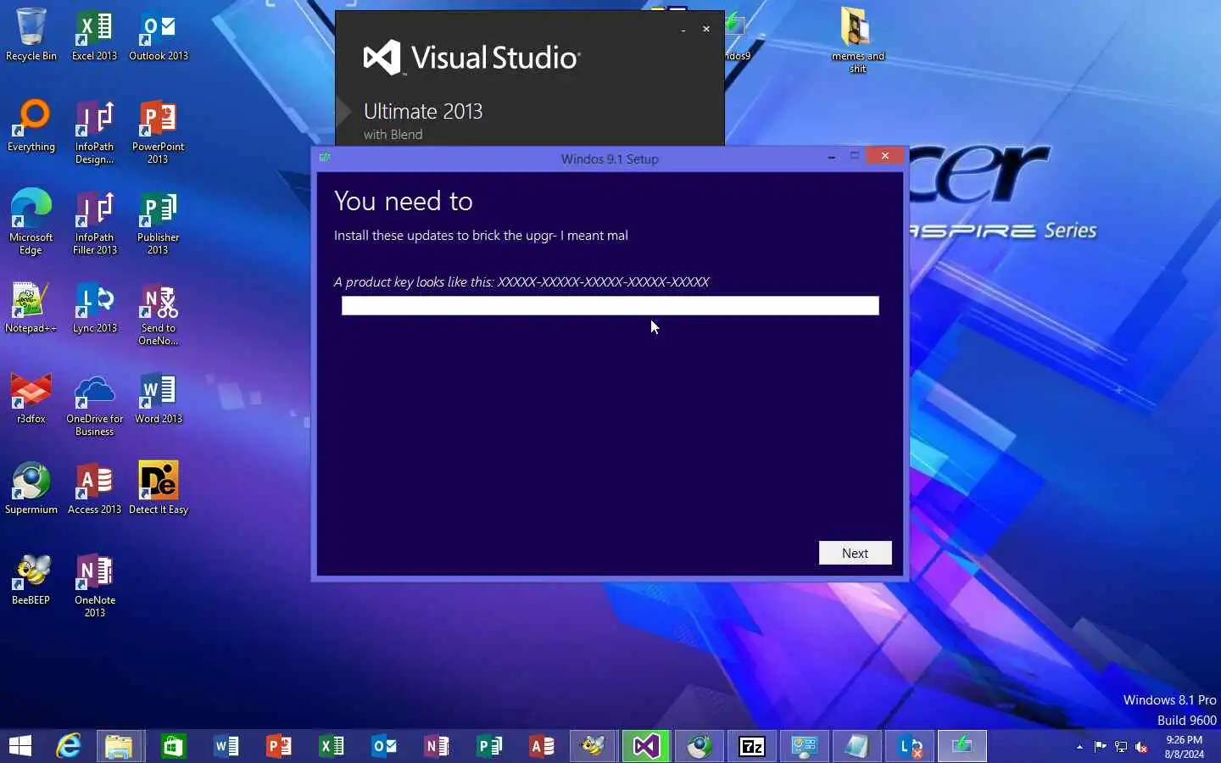Viewport: 1221px width, 763px height.
Task: Open File Explorer from the taskbar
Action: pos(120,746)
